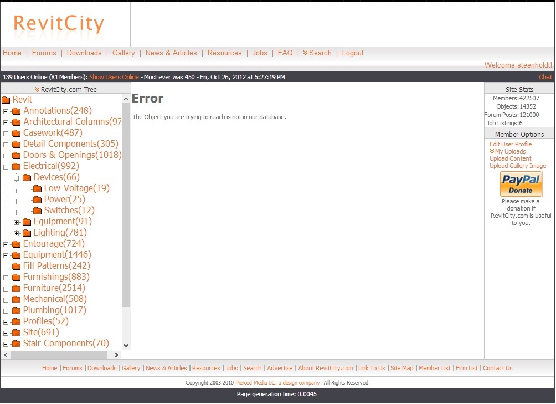Open About RevitCity.com in the footer
Viewport: 556px width, 404px height.
[326, 368]
